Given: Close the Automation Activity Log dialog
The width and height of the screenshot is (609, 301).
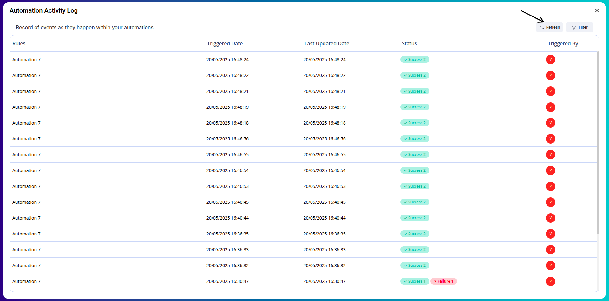Looking at the screenshot, I should pyautogui.click(x=597, y=10).
